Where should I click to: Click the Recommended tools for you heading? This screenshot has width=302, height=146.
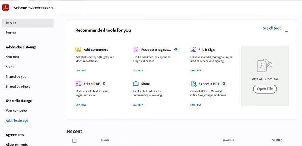[103, 30]
